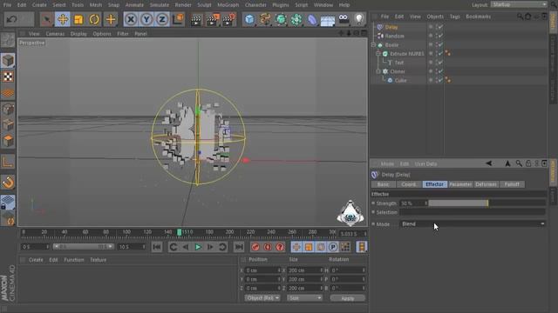
Task: Toggle enable checkmark for Cloner object
Action: click(x=441, y=71)
